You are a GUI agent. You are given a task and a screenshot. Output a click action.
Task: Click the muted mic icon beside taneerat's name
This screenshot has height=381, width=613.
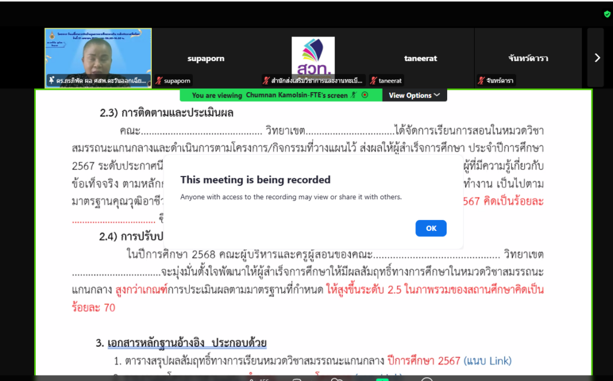pyautogui.click(x=374, y=80)
